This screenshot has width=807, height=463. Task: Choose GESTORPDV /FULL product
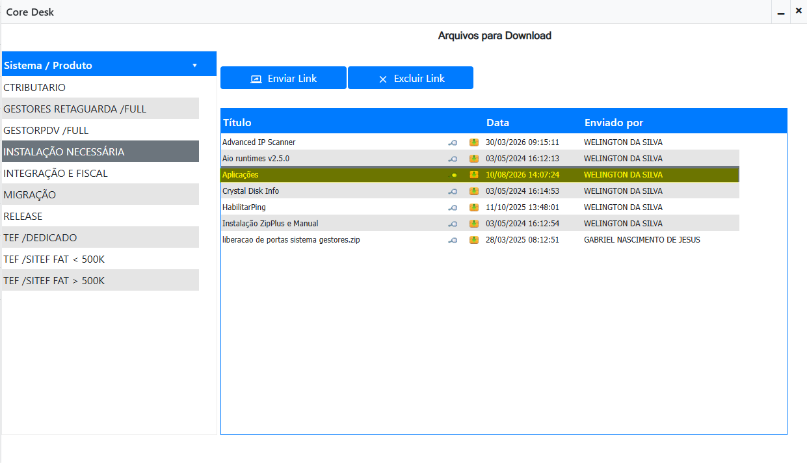click(x=100, y=130)
